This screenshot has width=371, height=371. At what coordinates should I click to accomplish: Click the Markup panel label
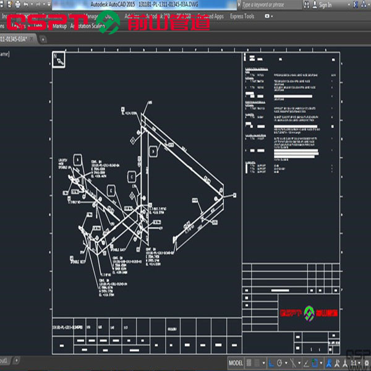click(60, 27)
